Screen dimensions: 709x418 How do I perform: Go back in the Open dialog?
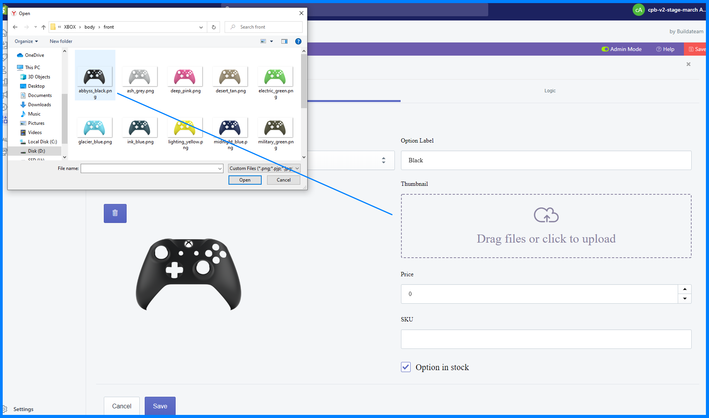(x=15, y=27)
